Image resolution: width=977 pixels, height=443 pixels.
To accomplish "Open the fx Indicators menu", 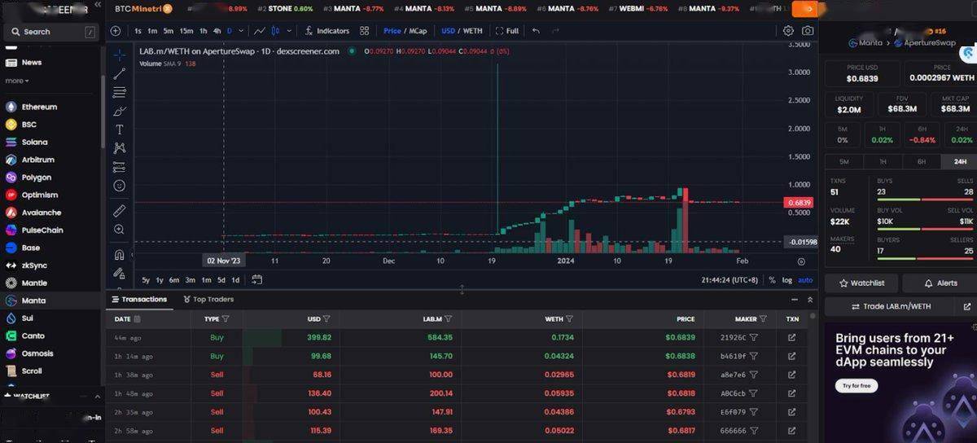I will pyautogui.click(x=327, y=31).
